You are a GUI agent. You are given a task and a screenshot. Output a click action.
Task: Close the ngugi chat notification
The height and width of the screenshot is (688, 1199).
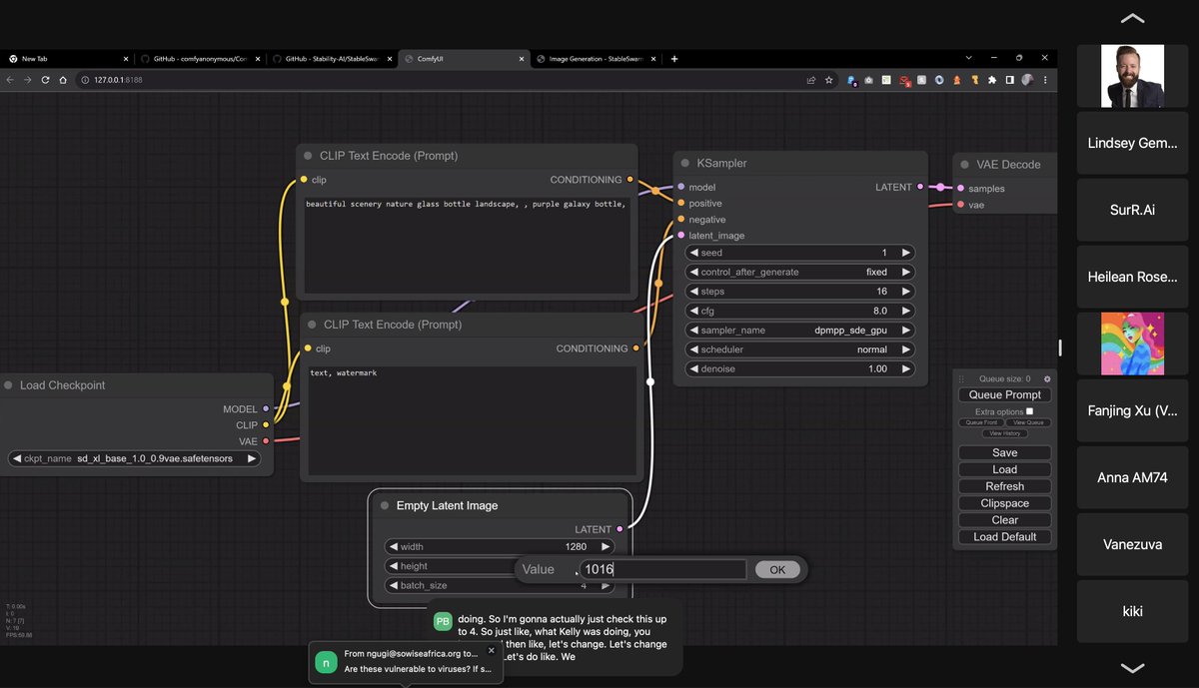491,650
